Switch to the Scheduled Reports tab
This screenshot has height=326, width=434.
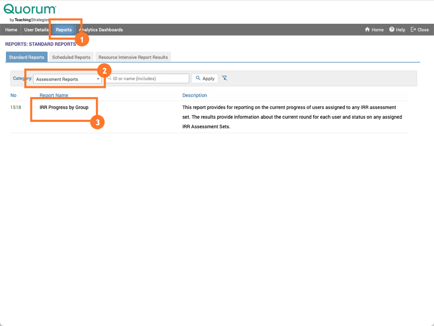click(x=71, y=57)
